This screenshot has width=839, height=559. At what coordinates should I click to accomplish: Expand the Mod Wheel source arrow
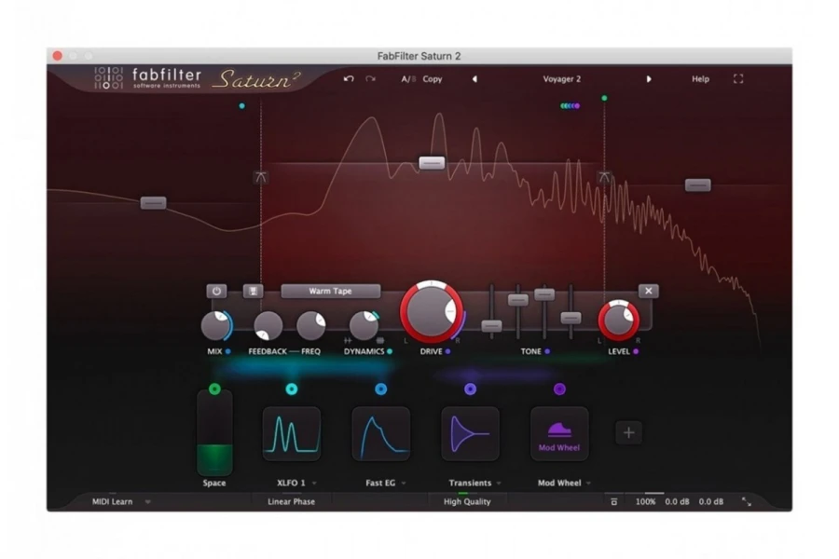588,483
